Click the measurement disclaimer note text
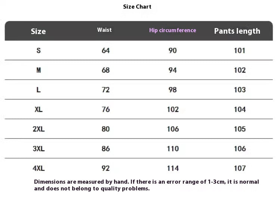 click(147, 185)
